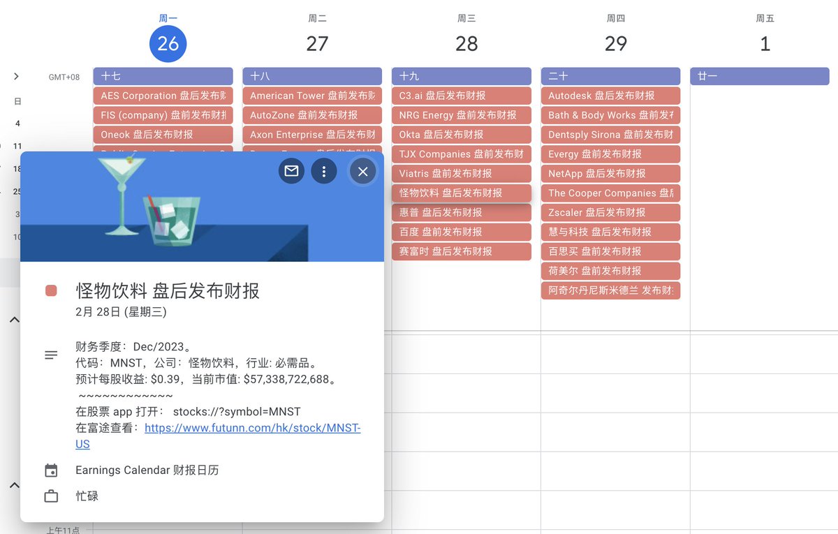Click the 忙碌 busy status text

pyautogui.click(x=87, y=496)
